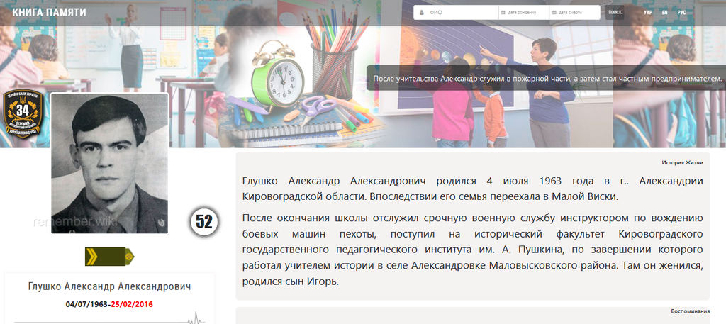Select the РУС language option

coord(681,13)
